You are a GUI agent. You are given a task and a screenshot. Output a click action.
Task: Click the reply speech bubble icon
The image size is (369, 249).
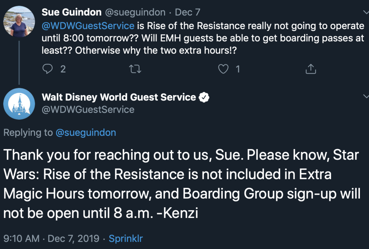(48, 69)
